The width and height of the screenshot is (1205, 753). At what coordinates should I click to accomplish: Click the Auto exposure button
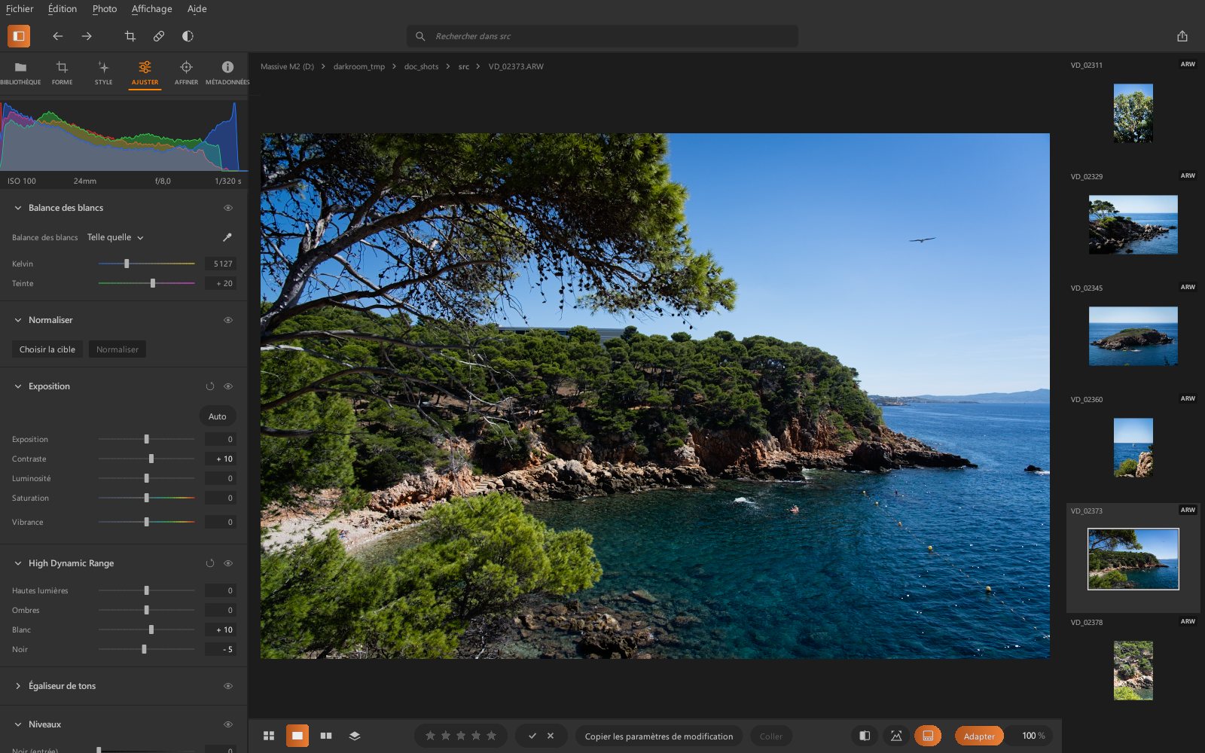[x=218, y=416]
